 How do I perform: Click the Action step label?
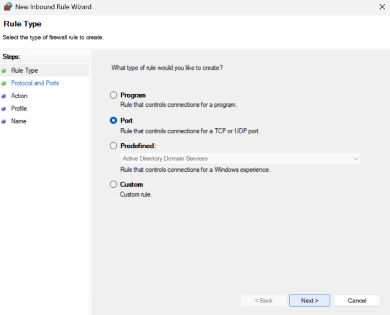19,96
